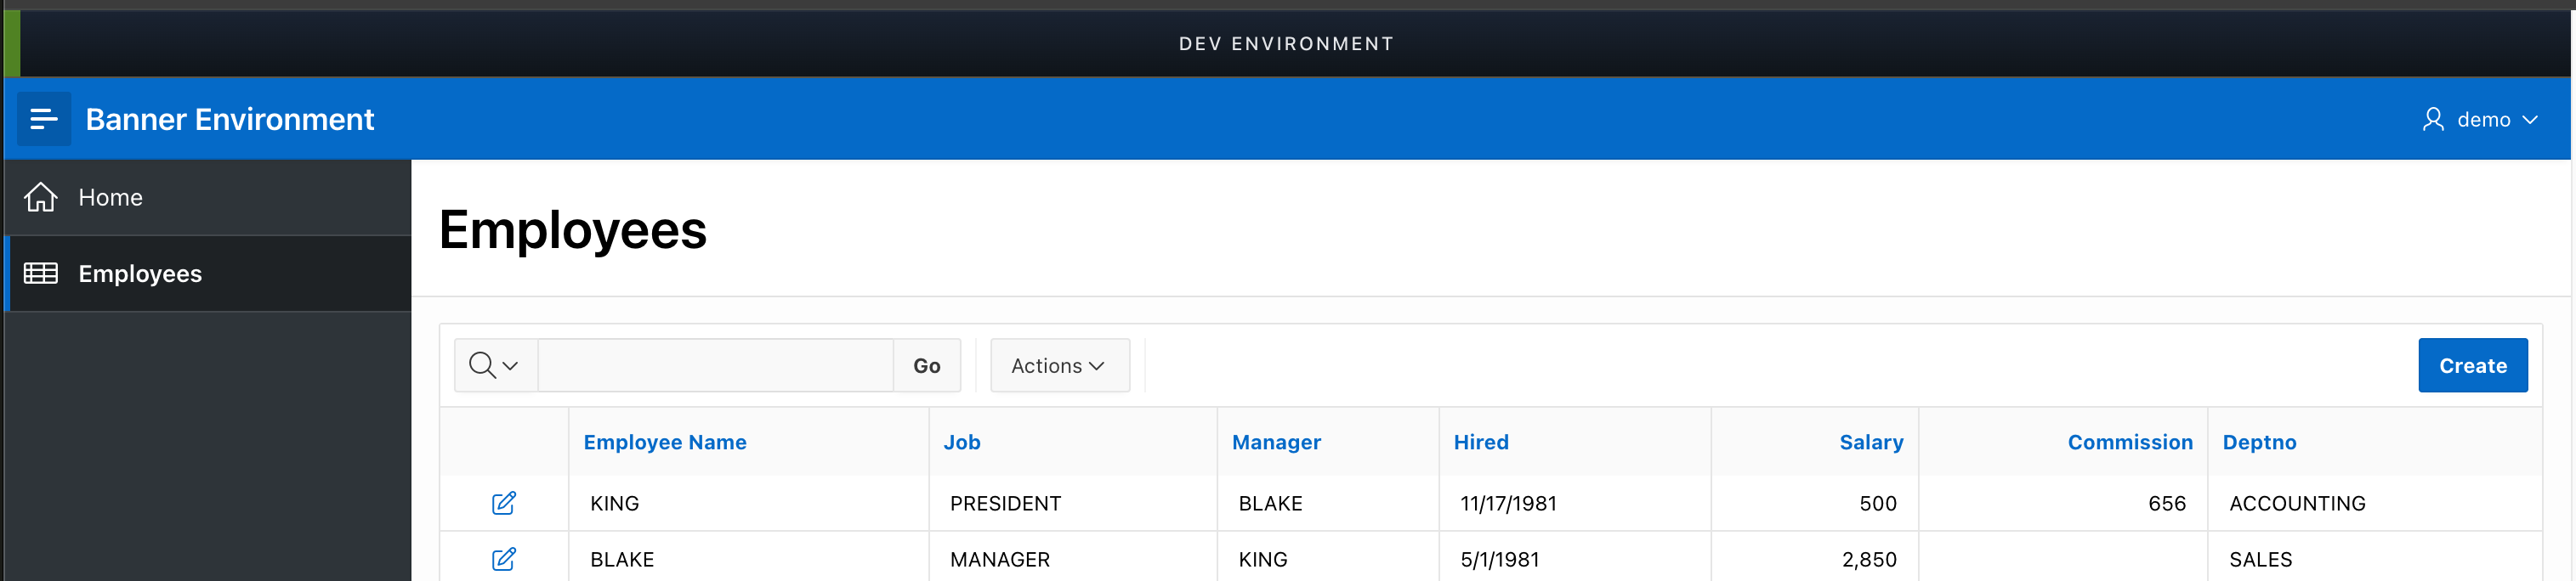Viewport: 2576px width, 581px height.
Task: Open the Actions menu dropdown
Action: click(x=1059, y=365)
